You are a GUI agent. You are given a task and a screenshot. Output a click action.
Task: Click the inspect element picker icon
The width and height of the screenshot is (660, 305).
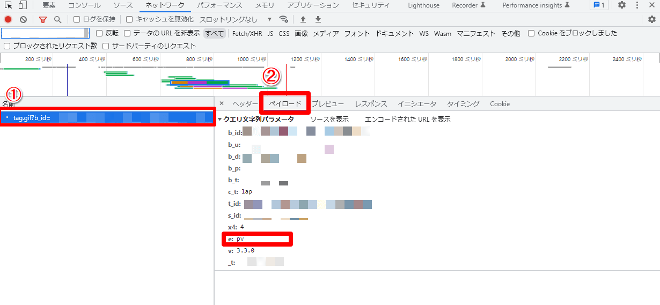click(x=9, y=5)
